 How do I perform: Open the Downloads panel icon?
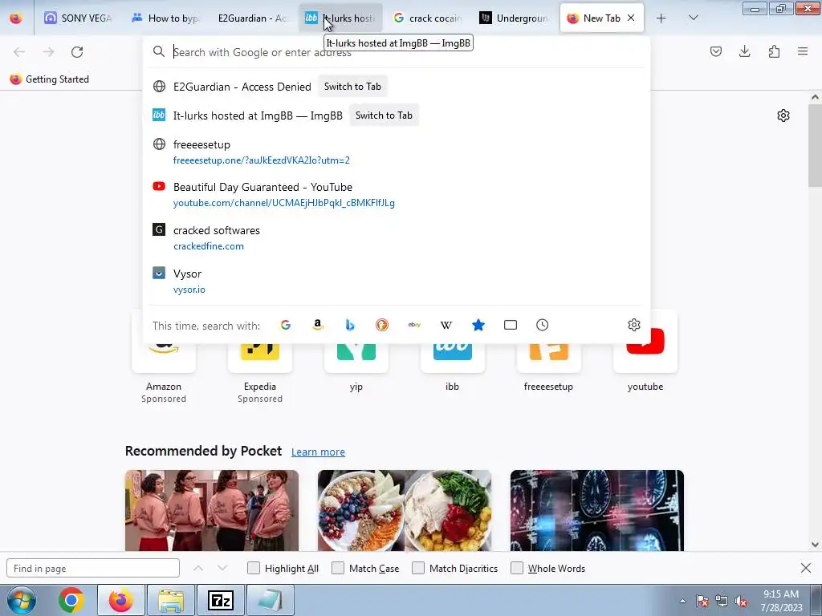(x=744, y=51)
